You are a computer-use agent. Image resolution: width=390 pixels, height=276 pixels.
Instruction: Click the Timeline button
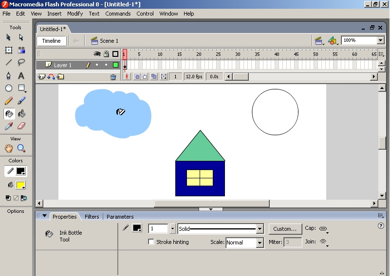pyautogui.click(x=52, y=41)
